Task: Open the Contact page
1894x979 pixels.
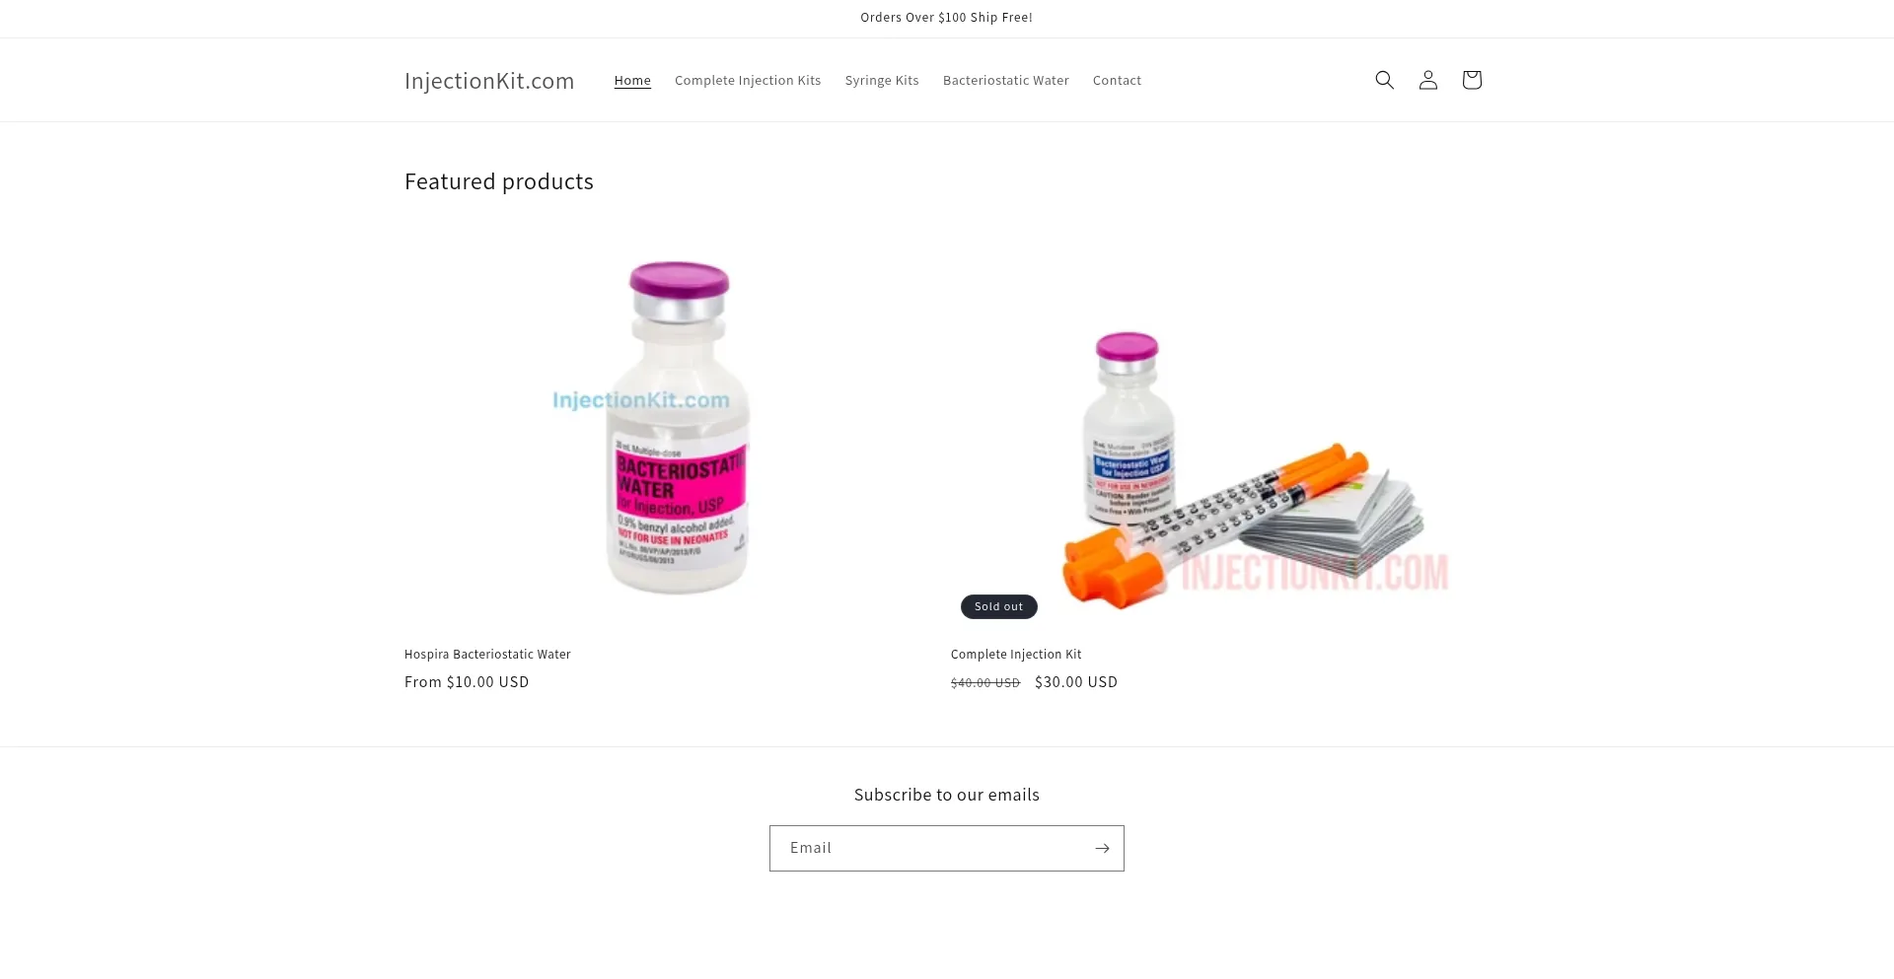Action: click(x=1117, y=81)
